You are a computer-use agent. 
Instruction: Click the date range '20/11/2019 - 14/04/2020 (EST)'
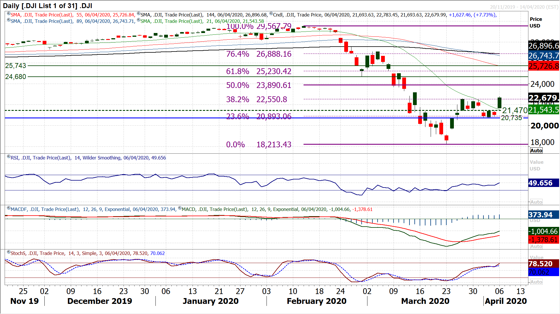(x=524, y=7)
